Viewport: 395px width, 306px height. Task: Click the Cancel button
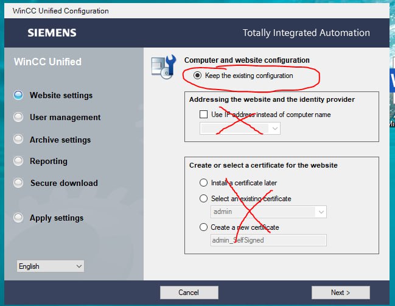189,293
